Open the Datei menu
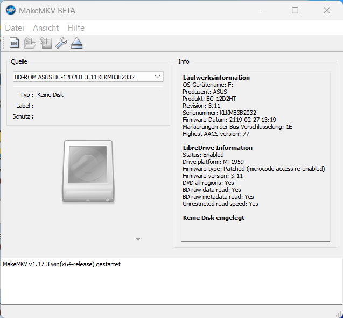The height and width of the screenshot is (318, 343). pos(15,28)
